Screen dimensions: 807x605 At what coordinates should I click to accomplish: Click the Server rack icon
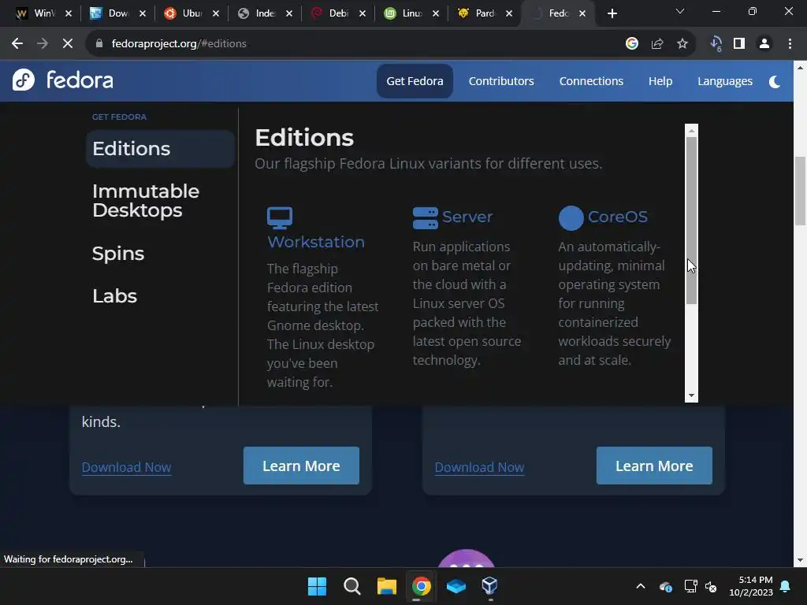(x=425, y=218)
